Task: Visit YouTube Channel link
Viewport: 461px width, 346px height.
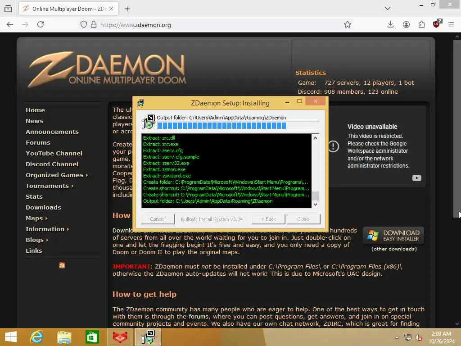Action: coord(54,153)
